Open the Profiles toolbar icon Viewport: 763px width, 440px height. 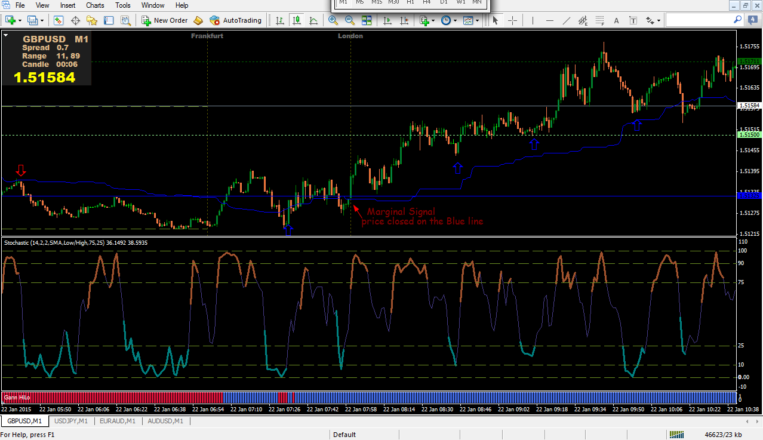click(x=32, y=20)
